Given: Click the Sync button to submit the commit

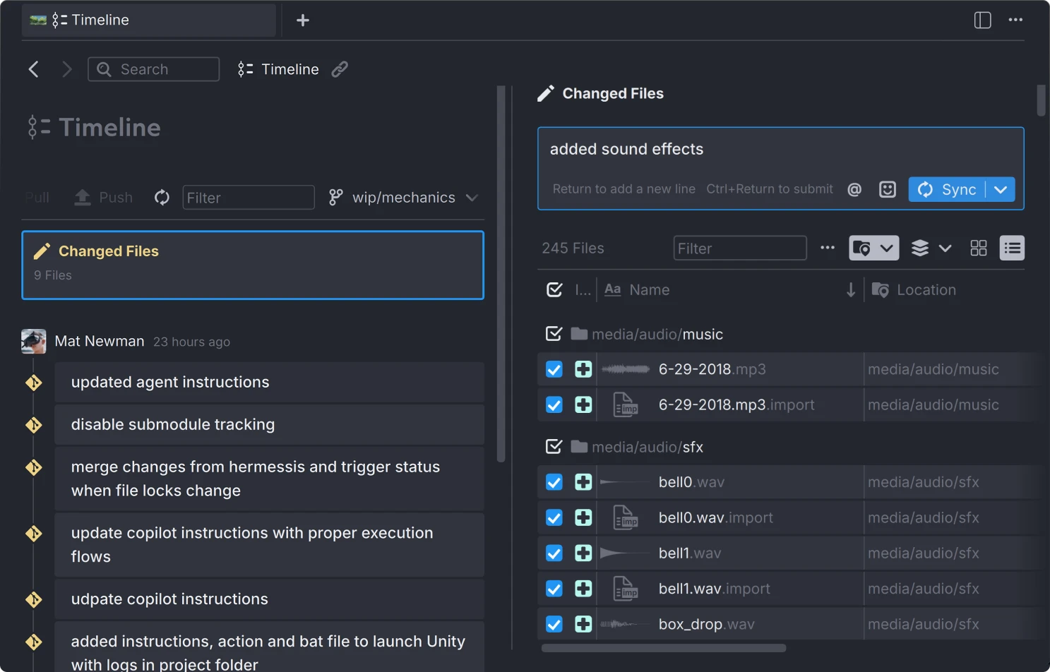Looking at the screenshot, I should click(x=950, y=189).
